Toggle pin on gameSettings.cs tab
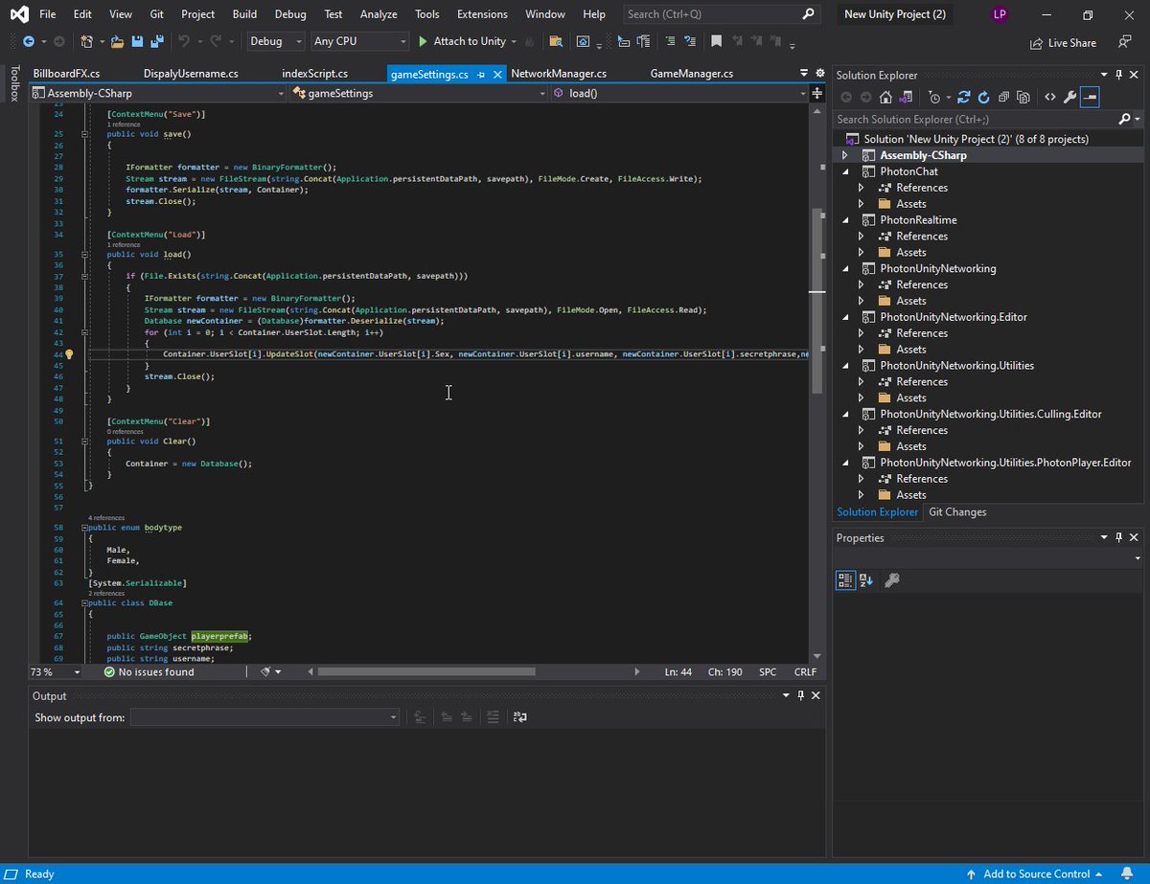This screenshot has width=1150, height=884. click(480, 74)
